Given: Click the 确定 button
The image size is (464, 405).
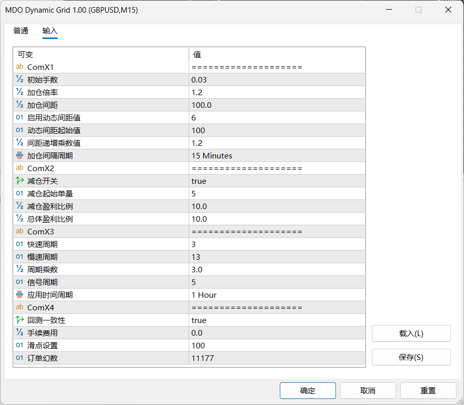Looking at the screenshot, I should pyautogui.click(x=308, y=390).
